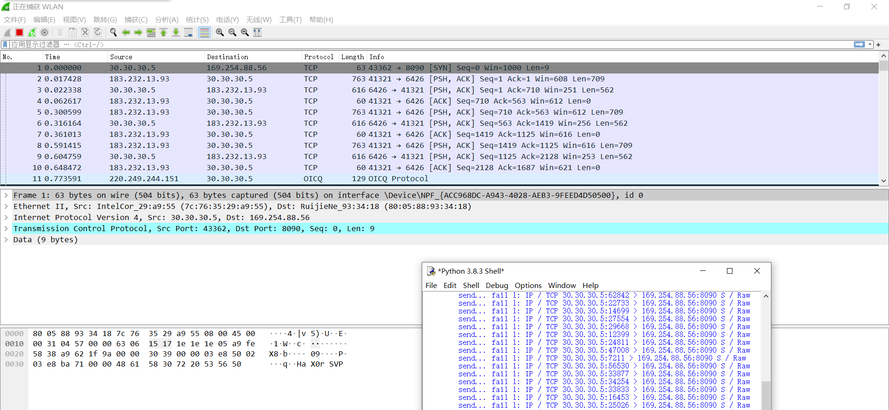Image resolution: width=889 pixels, height=410 pixels.
Task: Stop the running capture with red square
Action: (19, 32)
